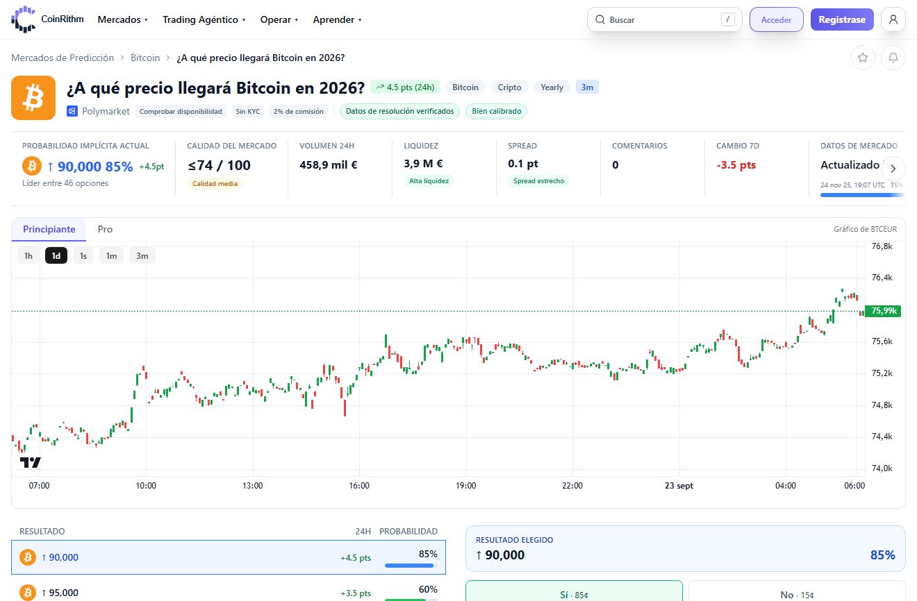Click the large orange Bitcoin icon beside the title
This screenshot has width=917, height=601.
(x=33, y=98)
